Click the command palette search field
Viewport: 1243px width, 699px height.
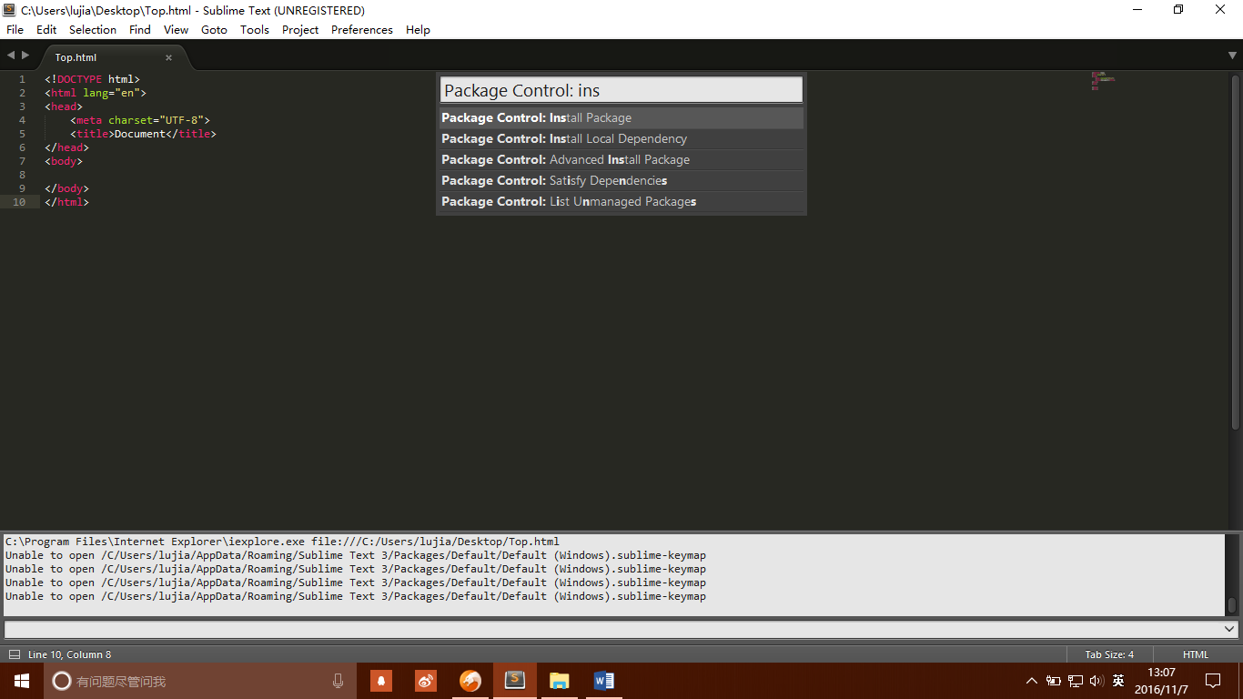[621, 90]
